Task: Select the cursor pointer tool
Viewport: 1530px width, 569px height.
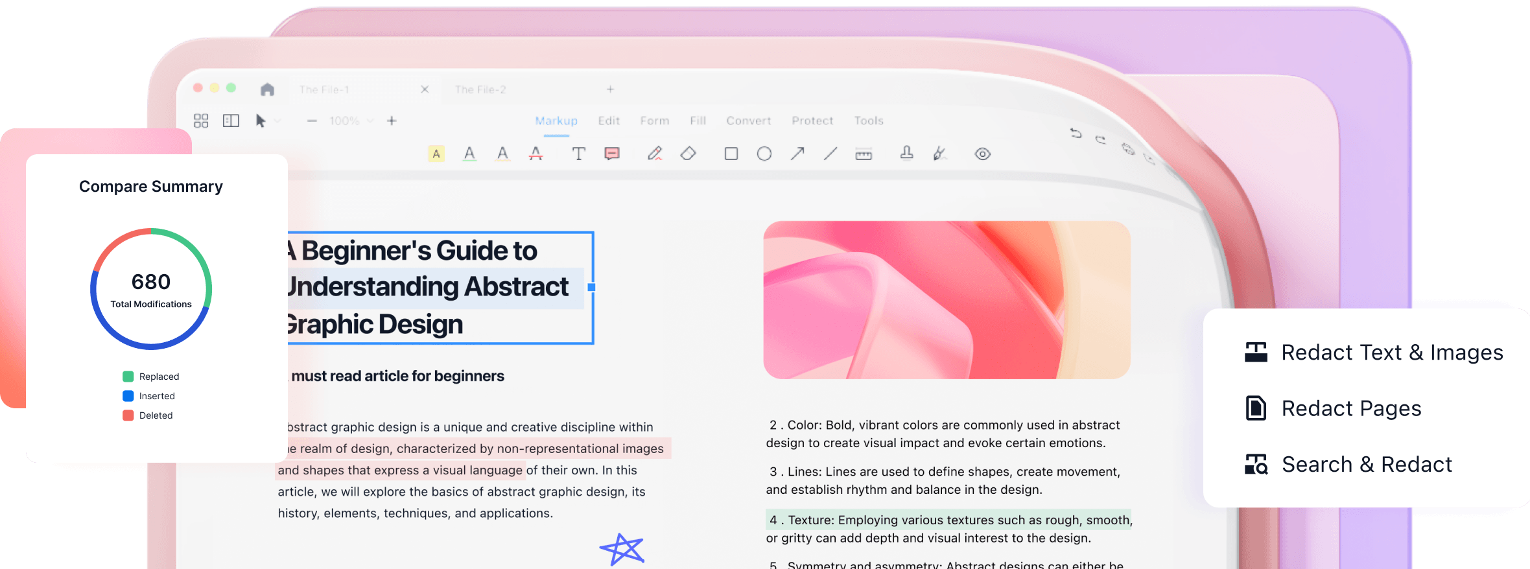Action: [x=261, y=121]
